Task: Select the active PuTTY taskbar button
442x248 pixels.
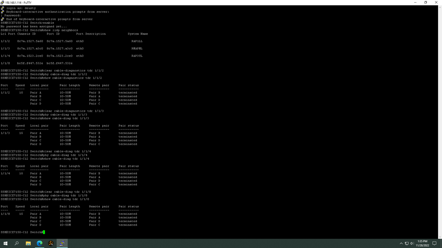Action: pos(62,243)
